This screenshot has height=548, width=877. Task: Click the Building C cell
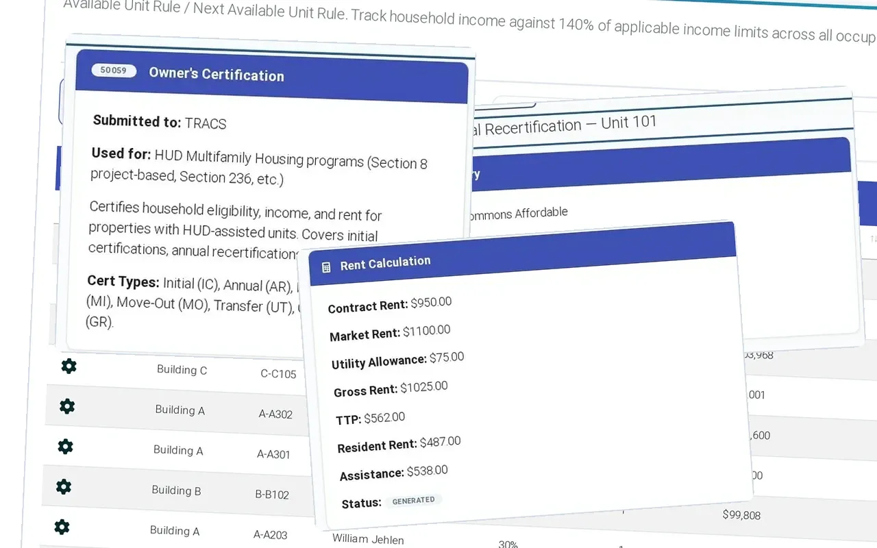182,370
